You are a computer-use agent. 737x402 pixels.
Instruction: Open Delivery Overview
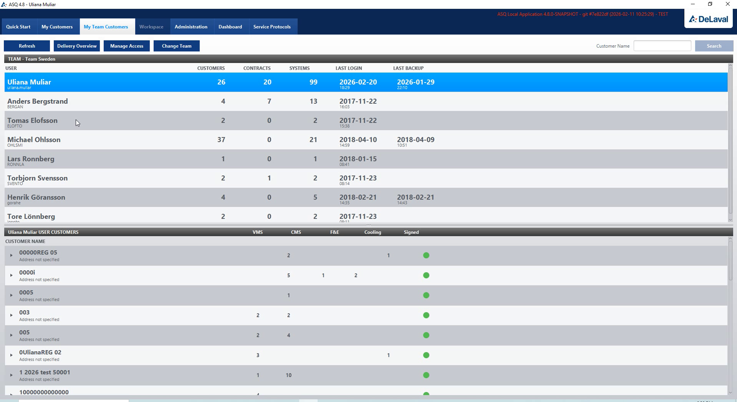point(77,46)
